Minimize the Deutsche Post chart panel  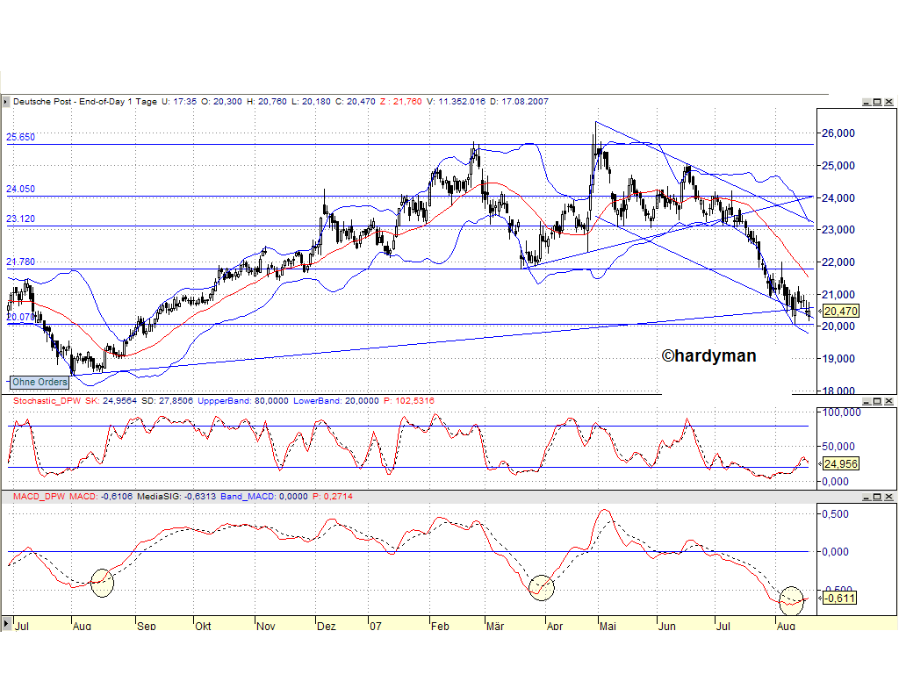867,102
